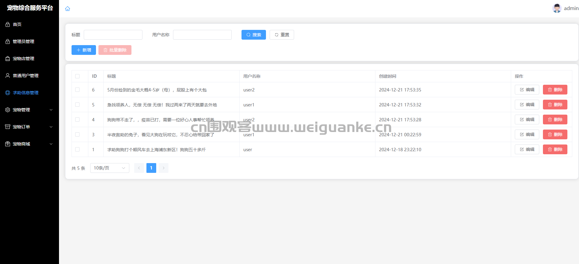
Task: Expand the 宠物订单 submenu arrow
Action: 51,127
